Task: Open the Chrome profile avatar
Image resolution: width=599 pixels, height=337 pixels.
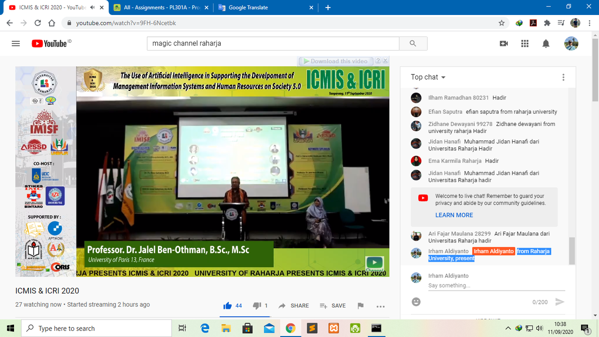Action: [575, 23]
